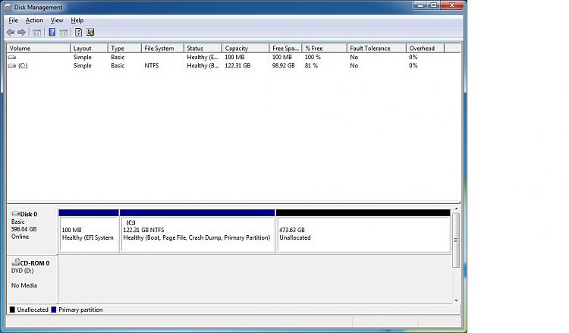
Task: Click the Forward arrow toolbar icon
Action: [22, 33]
